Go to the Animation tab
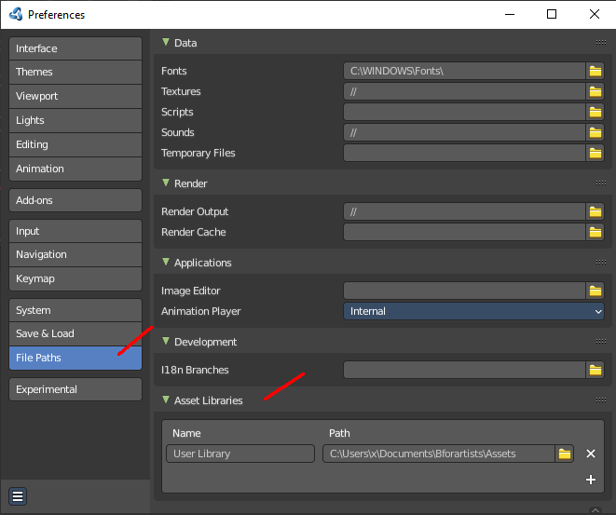Screen dimensions: 616x515 (75, 169)
